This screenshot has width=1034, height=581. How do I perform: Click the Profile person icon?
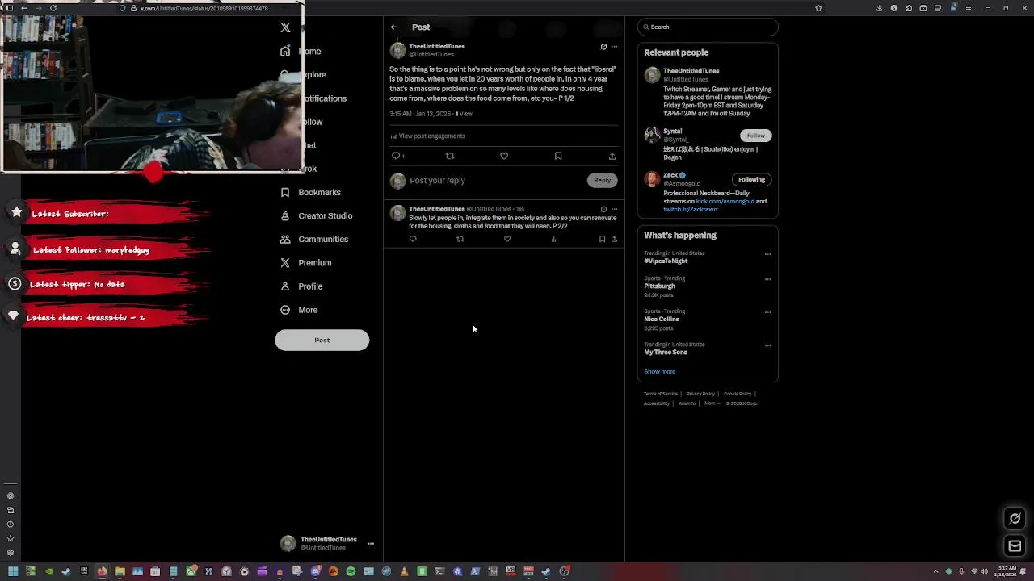[x=285, y=286]
